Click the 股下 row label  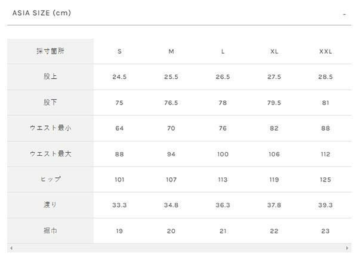click(x=51, y=103)
